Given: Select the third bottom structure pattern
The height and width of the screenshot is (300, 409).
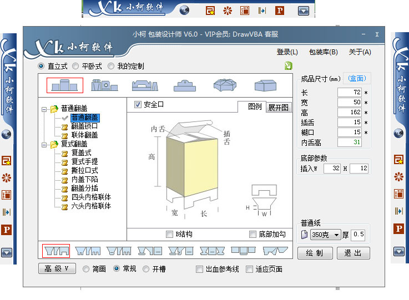Looking at the screenshot, I should pyautogui.click(x=119, y=251).
